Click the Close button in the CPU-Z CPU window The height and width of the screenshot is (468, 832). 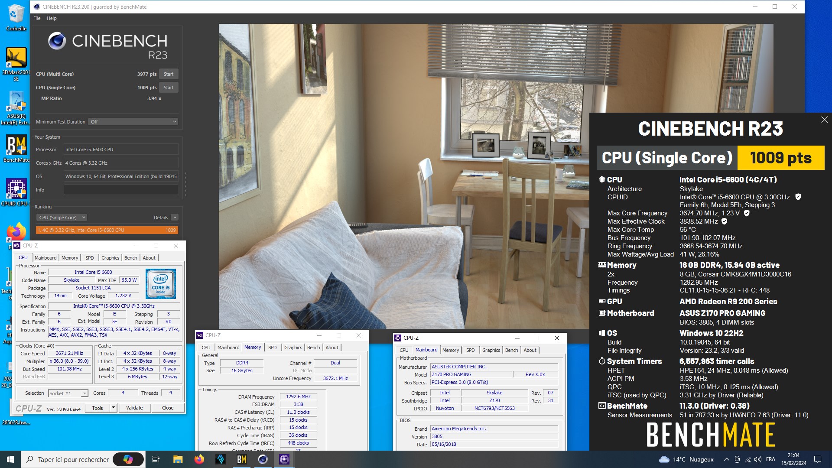point(168,408)
